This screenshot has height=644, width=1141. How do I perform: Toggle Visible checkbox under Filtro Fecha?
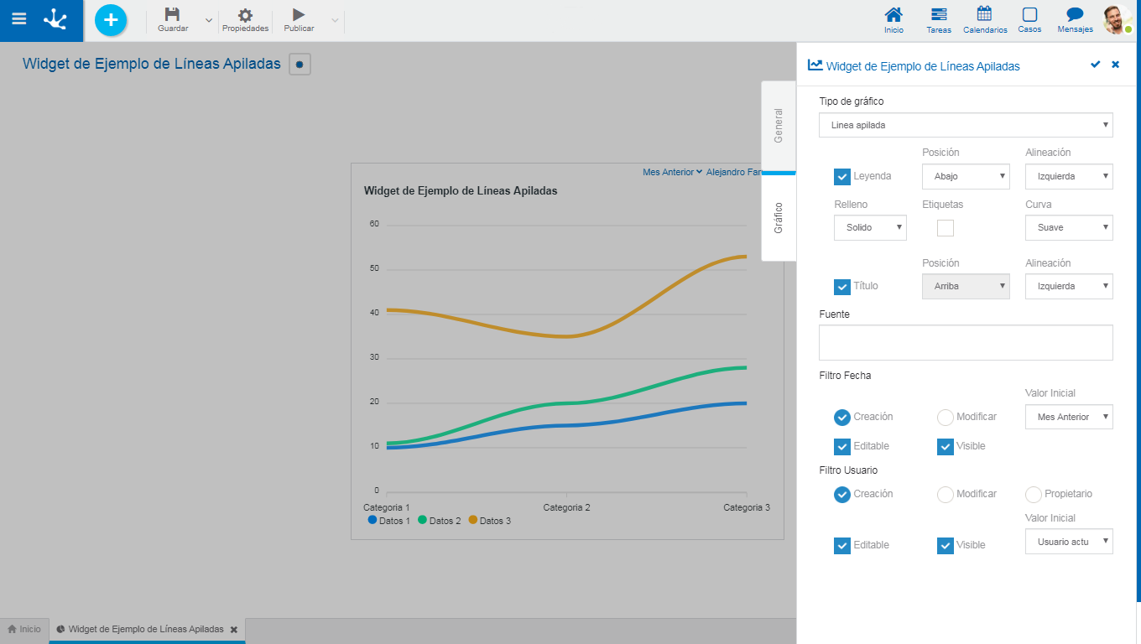[946, 446]
